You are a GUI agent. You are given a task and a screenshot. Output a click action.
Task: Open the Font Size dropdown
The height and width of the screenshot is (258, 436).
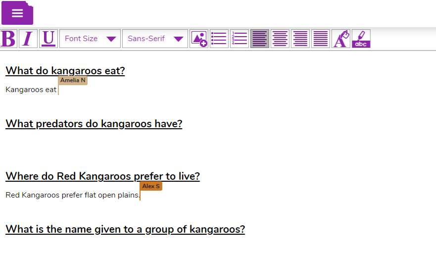[x=90, y=39]
